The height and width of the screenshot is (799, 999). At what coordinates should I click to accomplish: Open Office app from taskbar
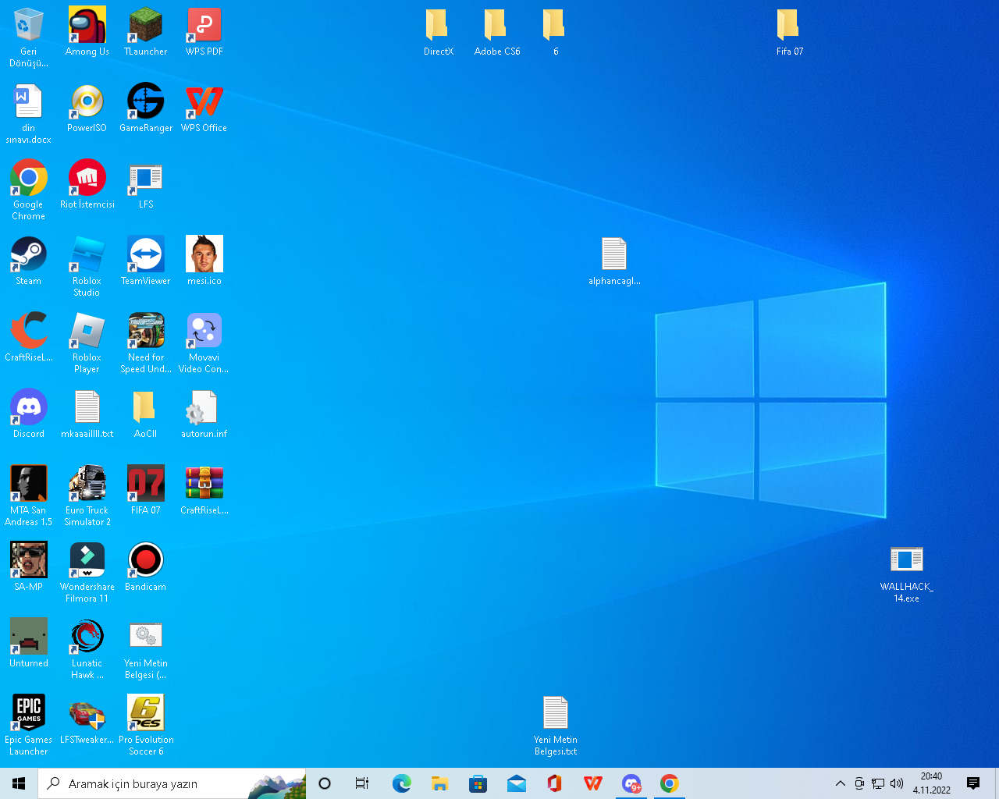[x=554, y=783]
